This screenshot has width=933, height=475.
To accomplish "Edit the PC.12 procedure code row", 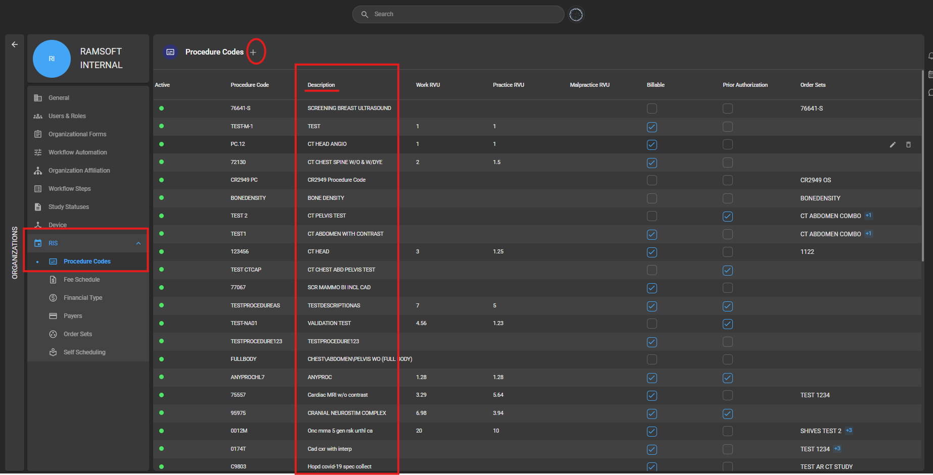I will coord(893,144).
